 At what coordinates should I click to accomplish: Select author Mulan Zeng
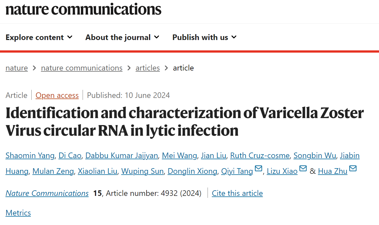click(53, 171)
